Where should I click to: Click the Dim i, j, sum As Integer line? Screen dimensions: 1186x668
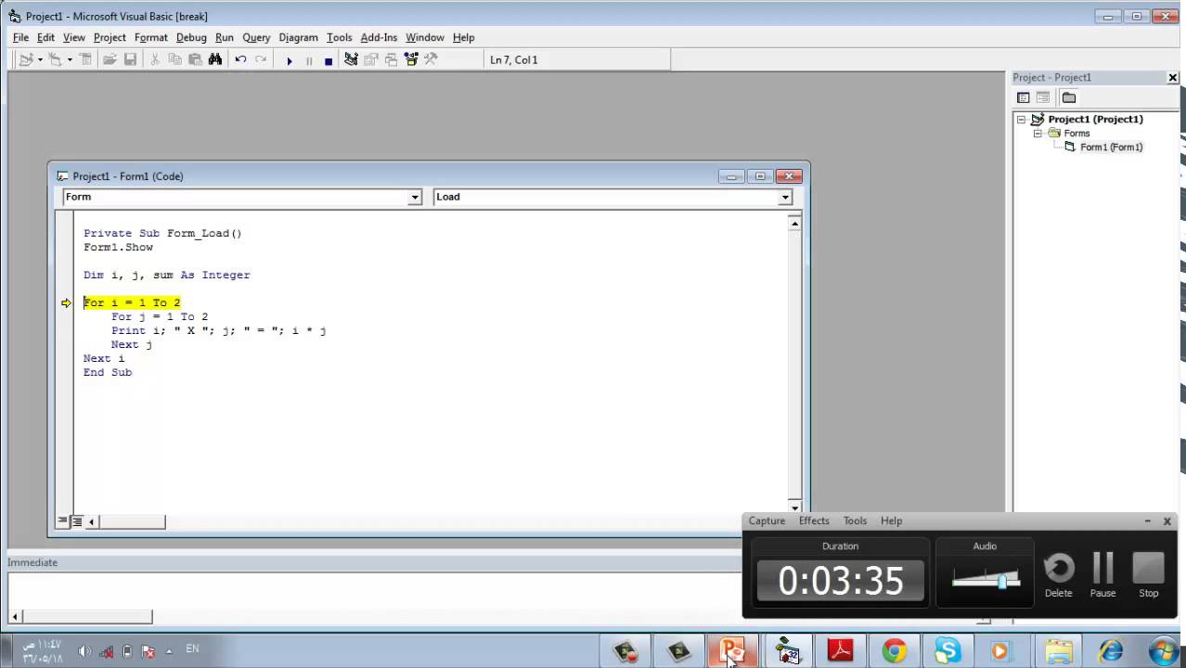point(167,275)
